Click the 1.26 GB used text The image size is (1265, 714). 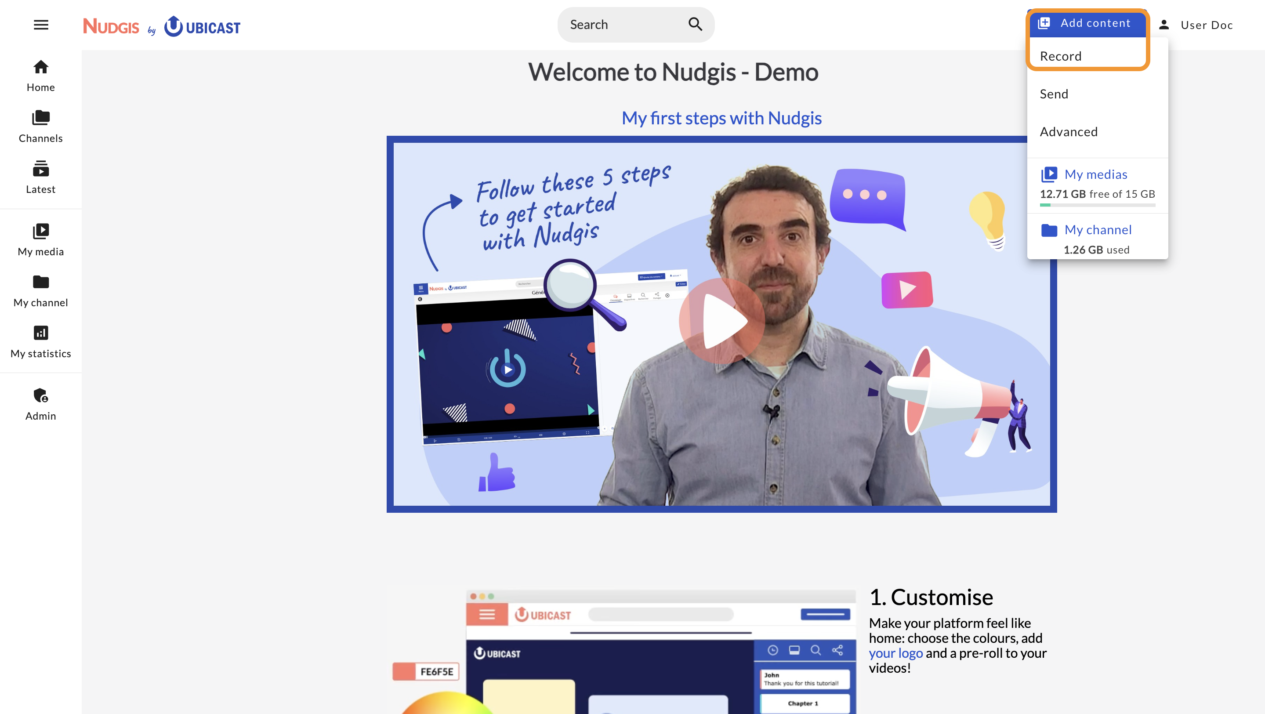point(1096,250)
